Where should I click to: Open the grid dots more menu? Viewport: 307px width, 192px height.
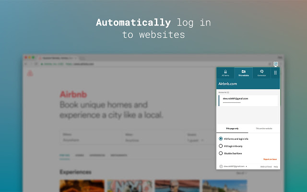coord(275,72)
